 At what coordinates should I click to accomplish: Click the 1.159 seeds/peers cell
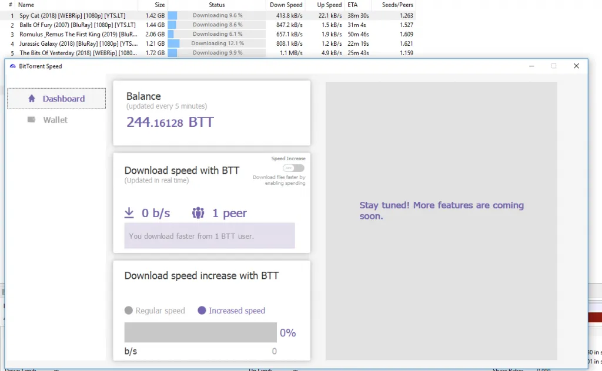point(406,53)
